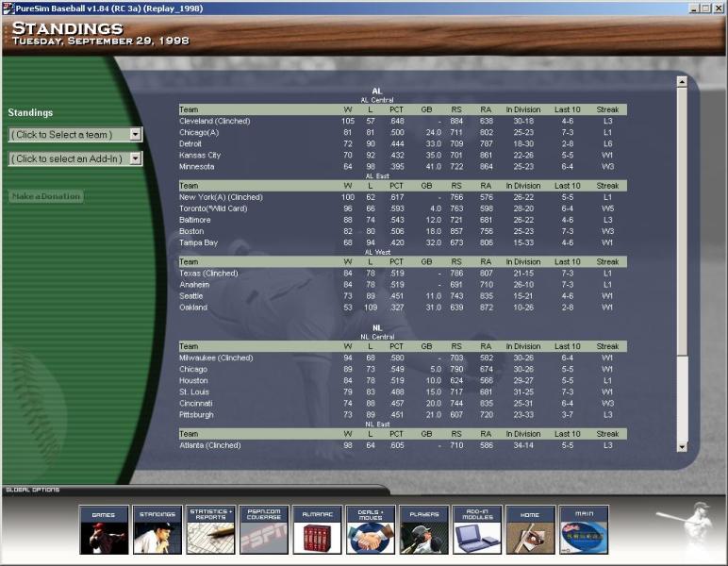Open the Almanac books icon

coord(317,530)
